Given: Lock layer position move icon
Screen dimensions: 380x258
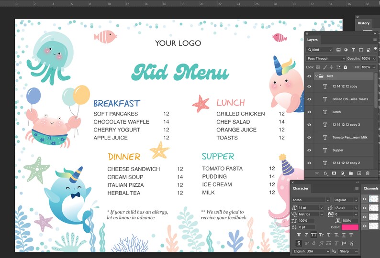Looking at the screenshot, I should pyautogui.click(x=331, y=67).
